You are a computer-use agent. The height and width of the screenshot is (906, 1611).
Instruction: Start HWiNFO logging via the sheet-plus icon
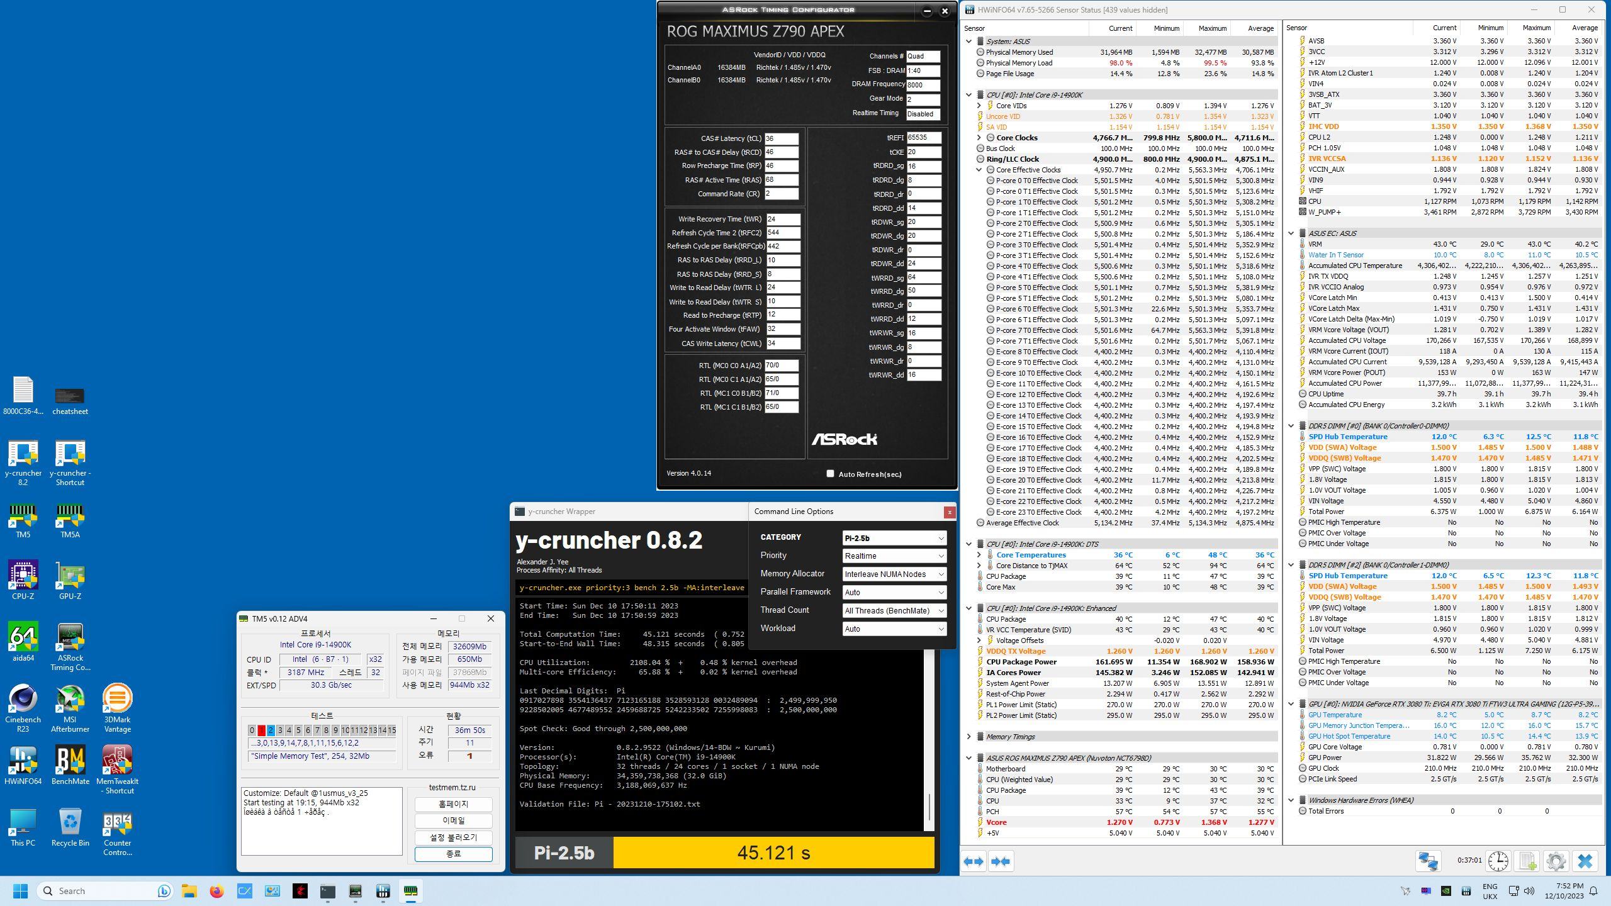1527,861
